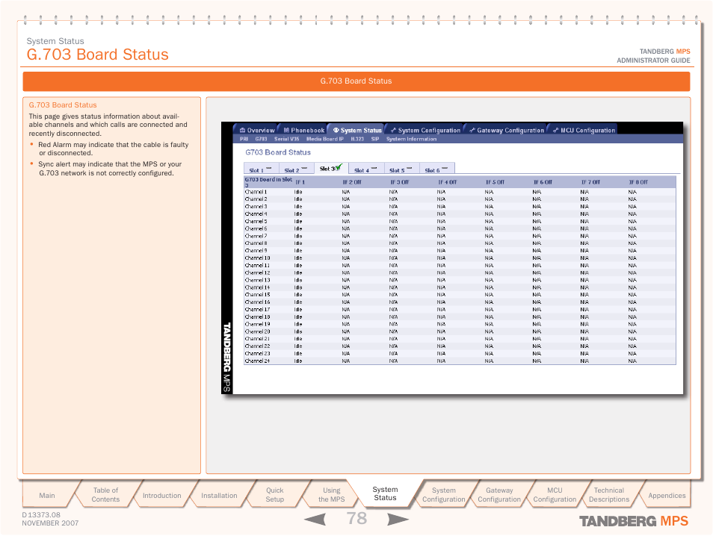This screenshot has height=536, width=713.
Task: Open the Introduction tab
Action: coord(162,495)
